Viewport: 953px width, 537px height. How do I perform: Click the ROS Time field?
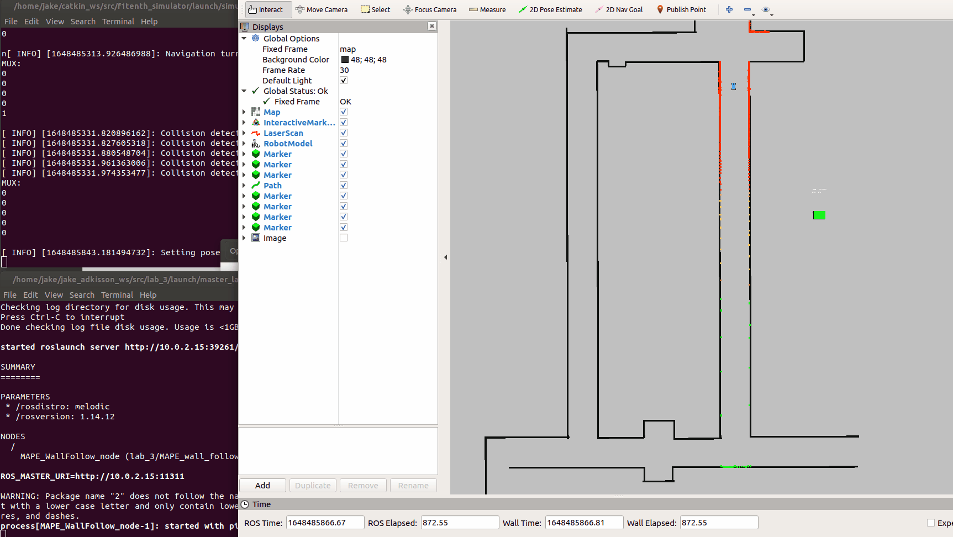coord(325,523)
